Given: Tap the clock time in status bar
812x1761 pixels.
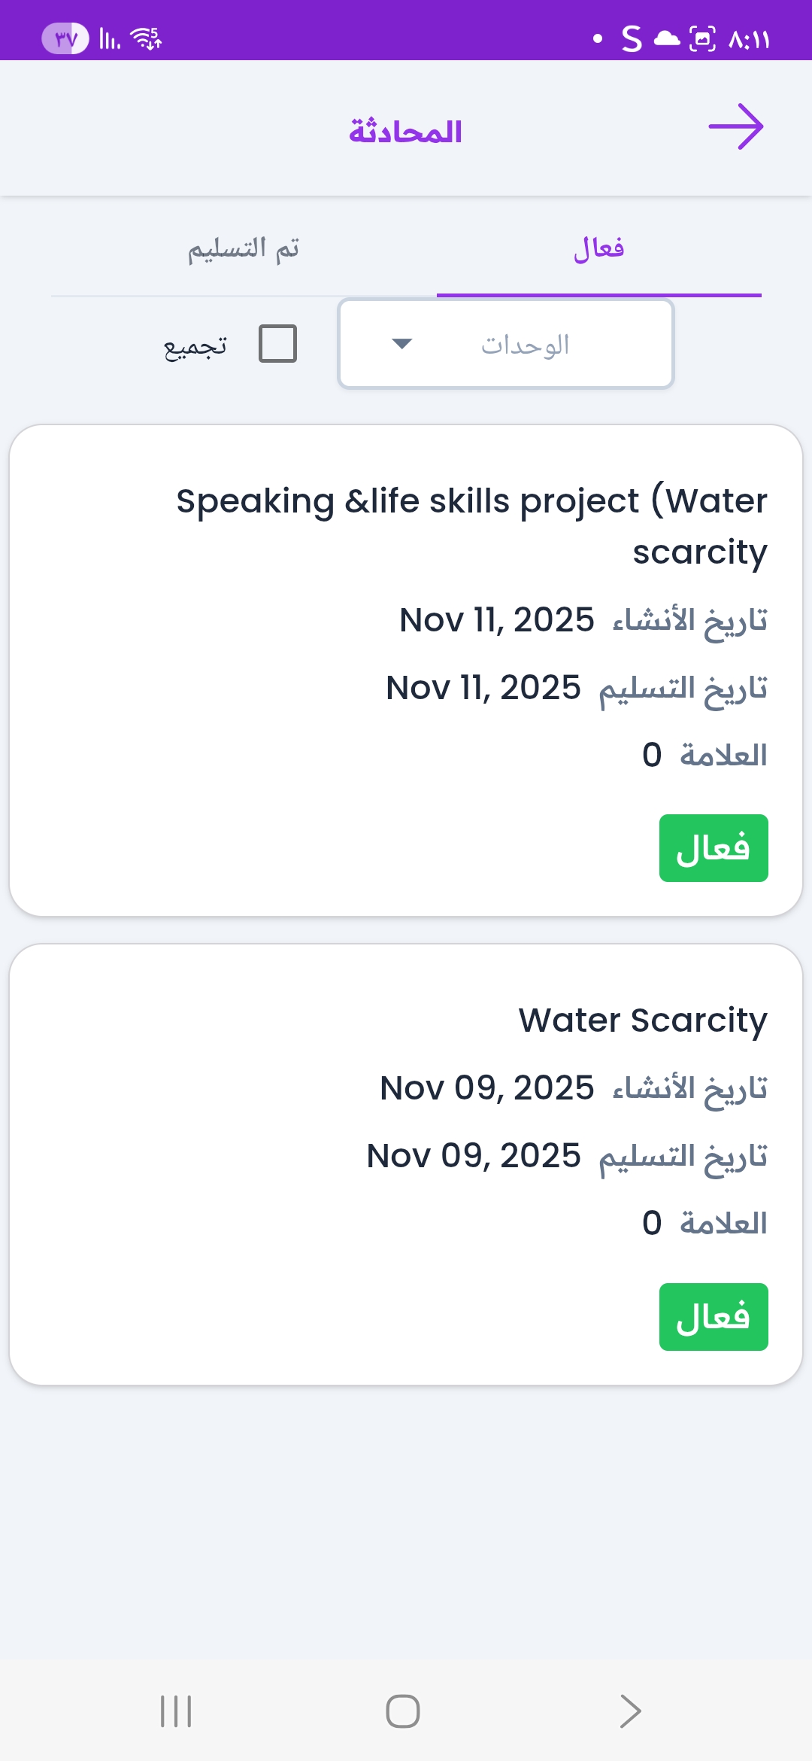Looking at the screenshot, I should coord(749,39).
